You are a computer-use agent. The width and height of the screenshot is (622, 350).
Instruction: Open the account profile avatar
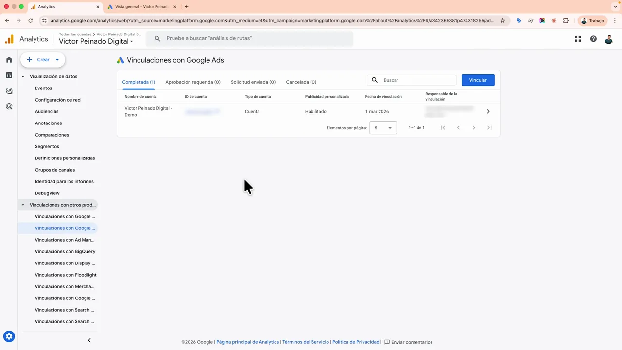[608, 39]
